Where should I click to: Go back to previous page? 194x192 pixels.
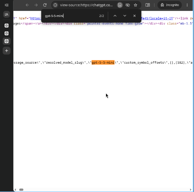pyautogui.click(x=27, y=5)
